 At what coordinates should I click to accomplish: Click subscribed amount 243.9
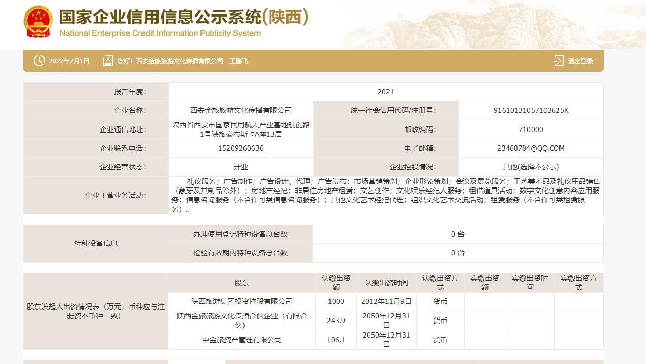pyautogui.click(x=336, y=321)
